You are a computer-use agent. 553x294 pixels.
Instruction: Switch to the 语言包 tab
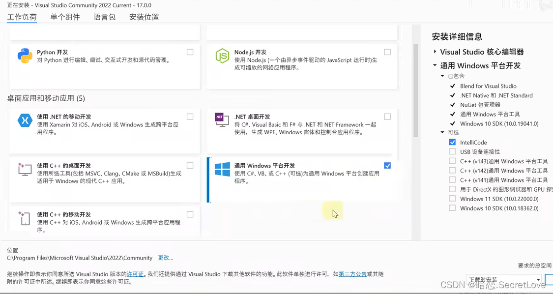[x=104, y=17]
